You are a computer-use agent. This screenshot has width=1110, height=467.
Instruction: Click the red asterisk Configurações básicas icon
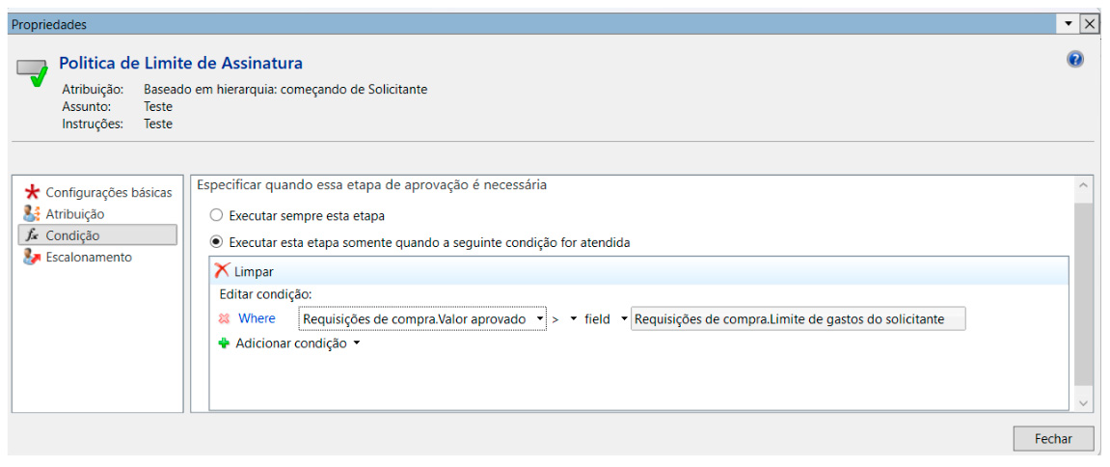pos(32,192)
